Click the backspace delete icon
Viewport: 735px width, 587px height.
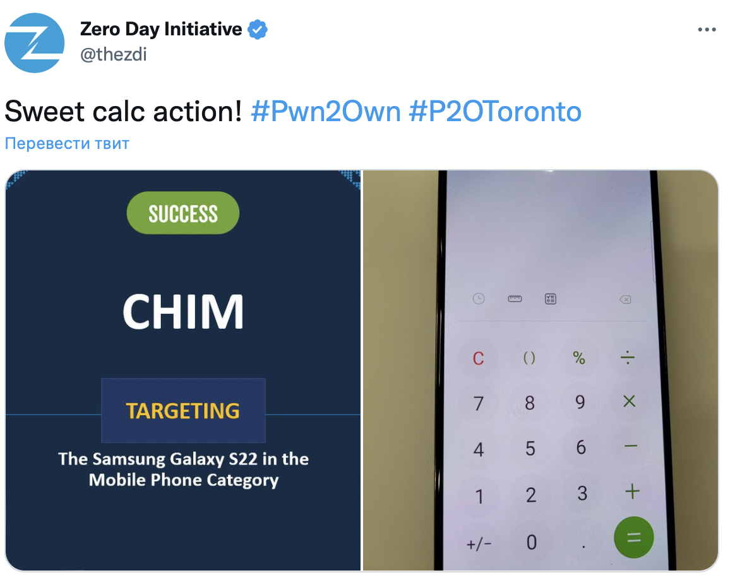(x=625, y=299)
